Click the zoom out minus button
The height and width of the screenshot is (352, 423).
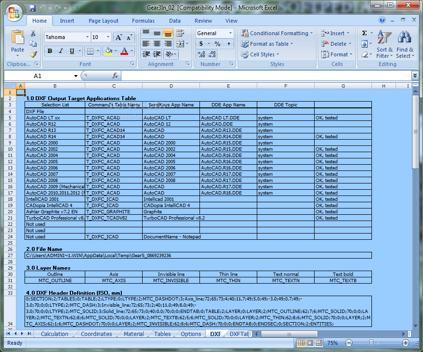click(x=349, y=343)
